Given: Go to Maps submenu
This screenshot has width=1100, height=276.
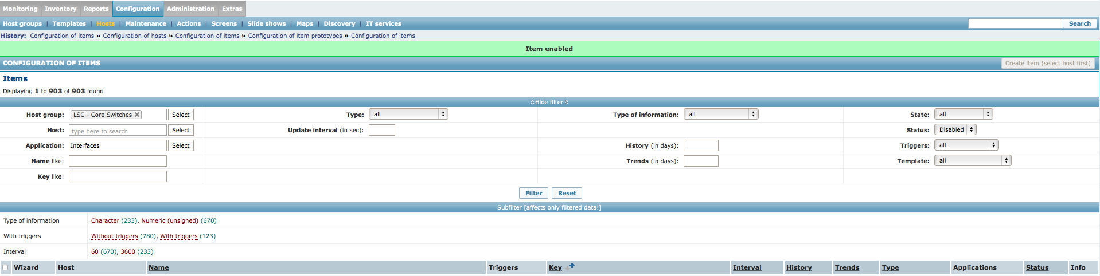Looking at the screenshot, I should pyautogui.click(x=305, y=23).
